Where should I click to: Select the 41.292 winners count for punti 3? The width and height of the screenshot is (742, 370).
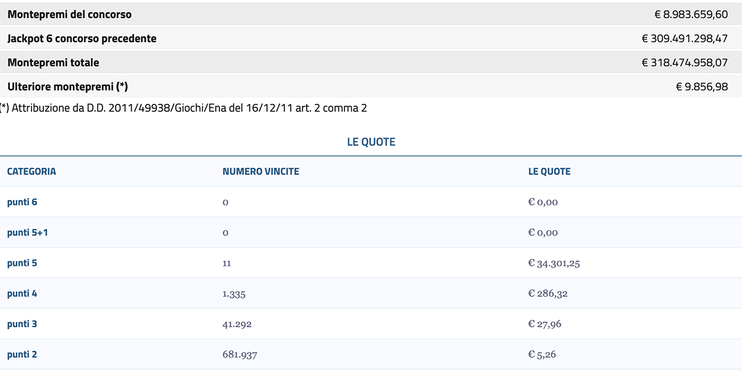(x=237, y=324)
